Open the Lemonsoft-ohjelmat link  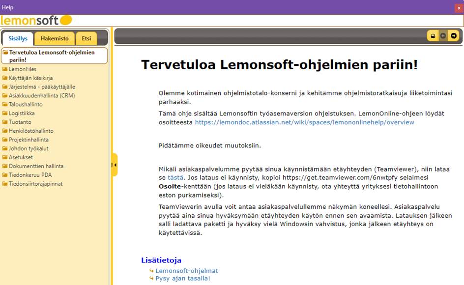click(187, 271)
